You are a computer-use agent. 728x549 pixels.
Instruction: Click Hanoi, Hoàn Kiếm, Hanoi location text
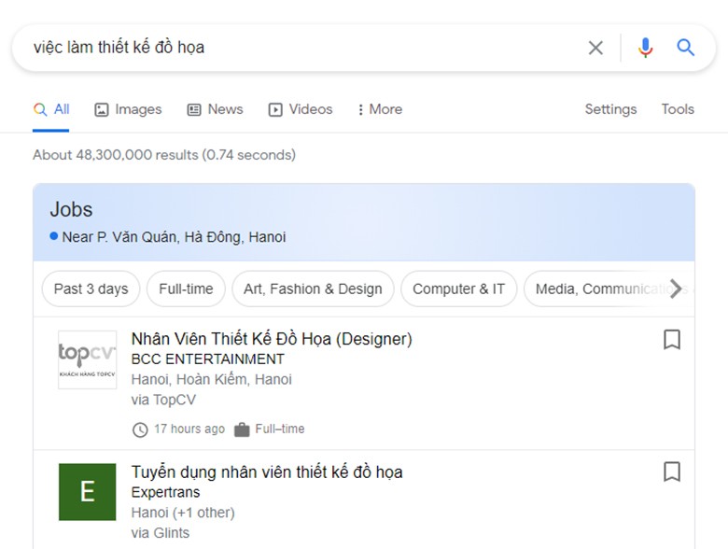[x=211, y=379]
